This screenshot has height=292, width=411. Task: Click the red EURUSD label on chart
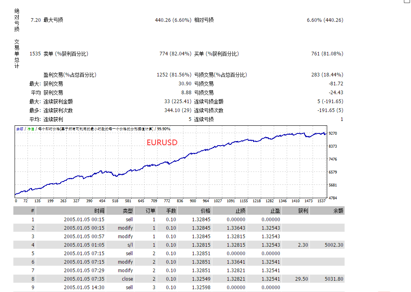click(162, 142)
